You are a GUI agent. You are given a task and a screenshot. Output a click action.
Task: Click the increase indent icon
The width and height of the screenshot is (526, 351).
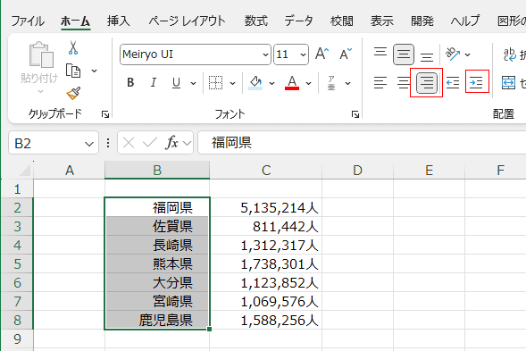click(x=477, y=82)
